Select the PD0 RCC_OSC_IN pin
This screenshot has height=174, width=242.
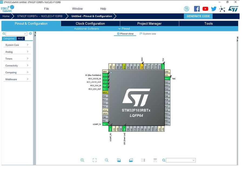click(105, 86)
